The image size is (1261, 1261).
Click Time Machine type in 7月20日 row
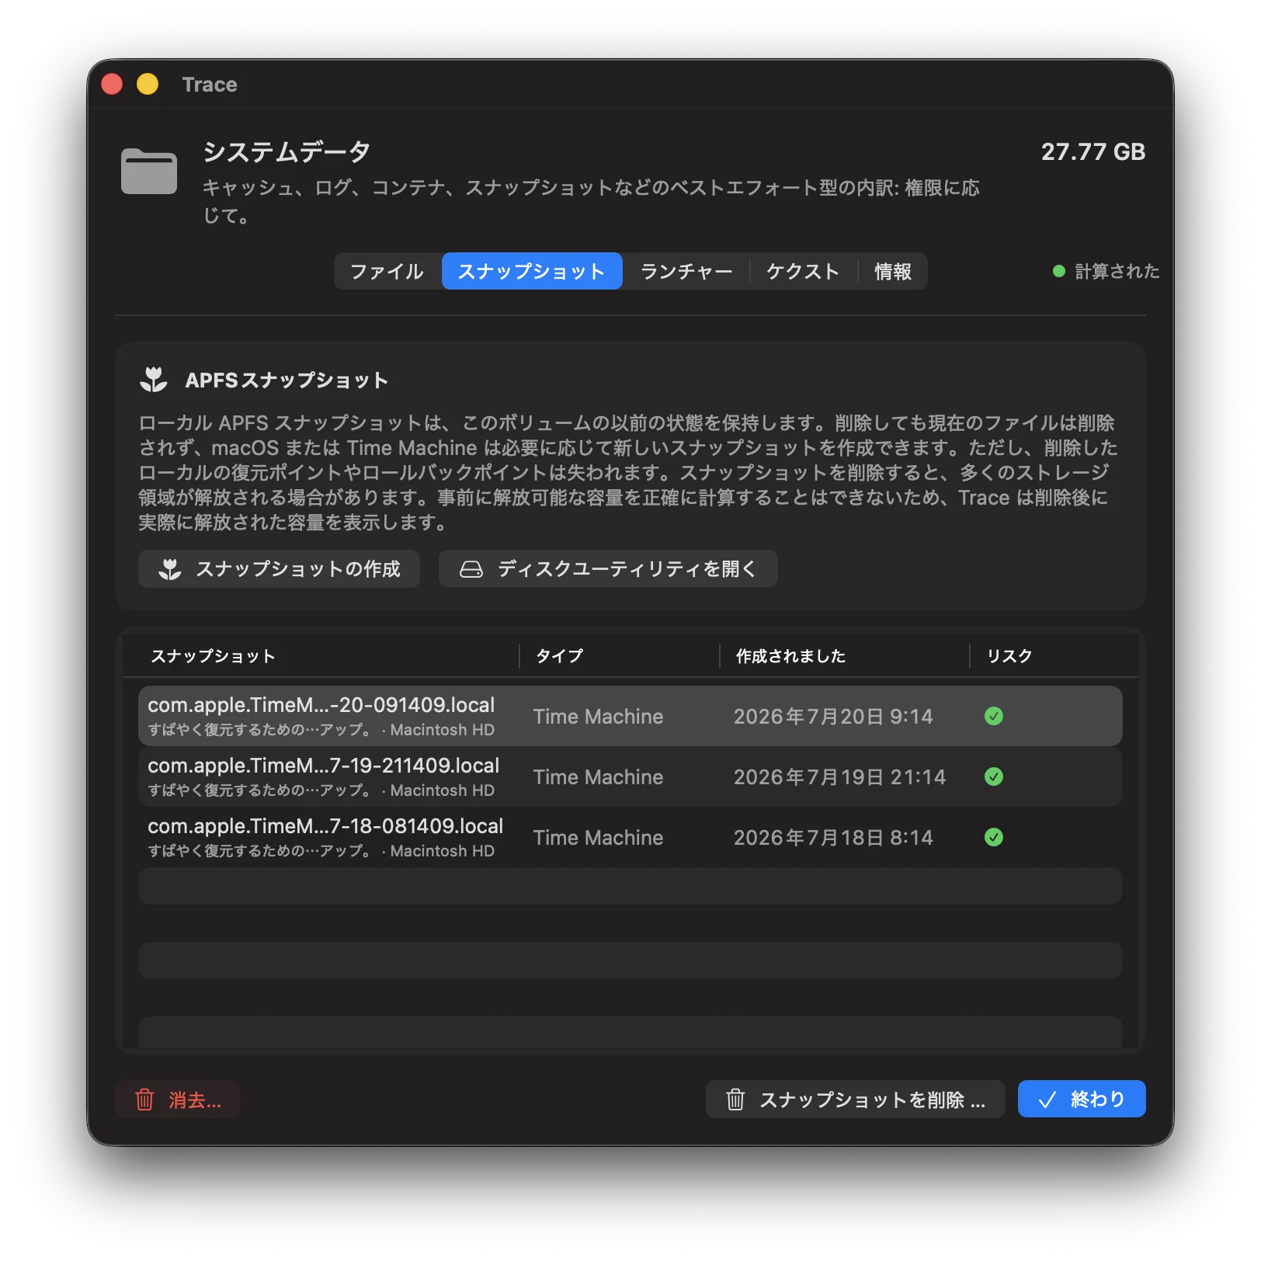[x=598, y=717]
